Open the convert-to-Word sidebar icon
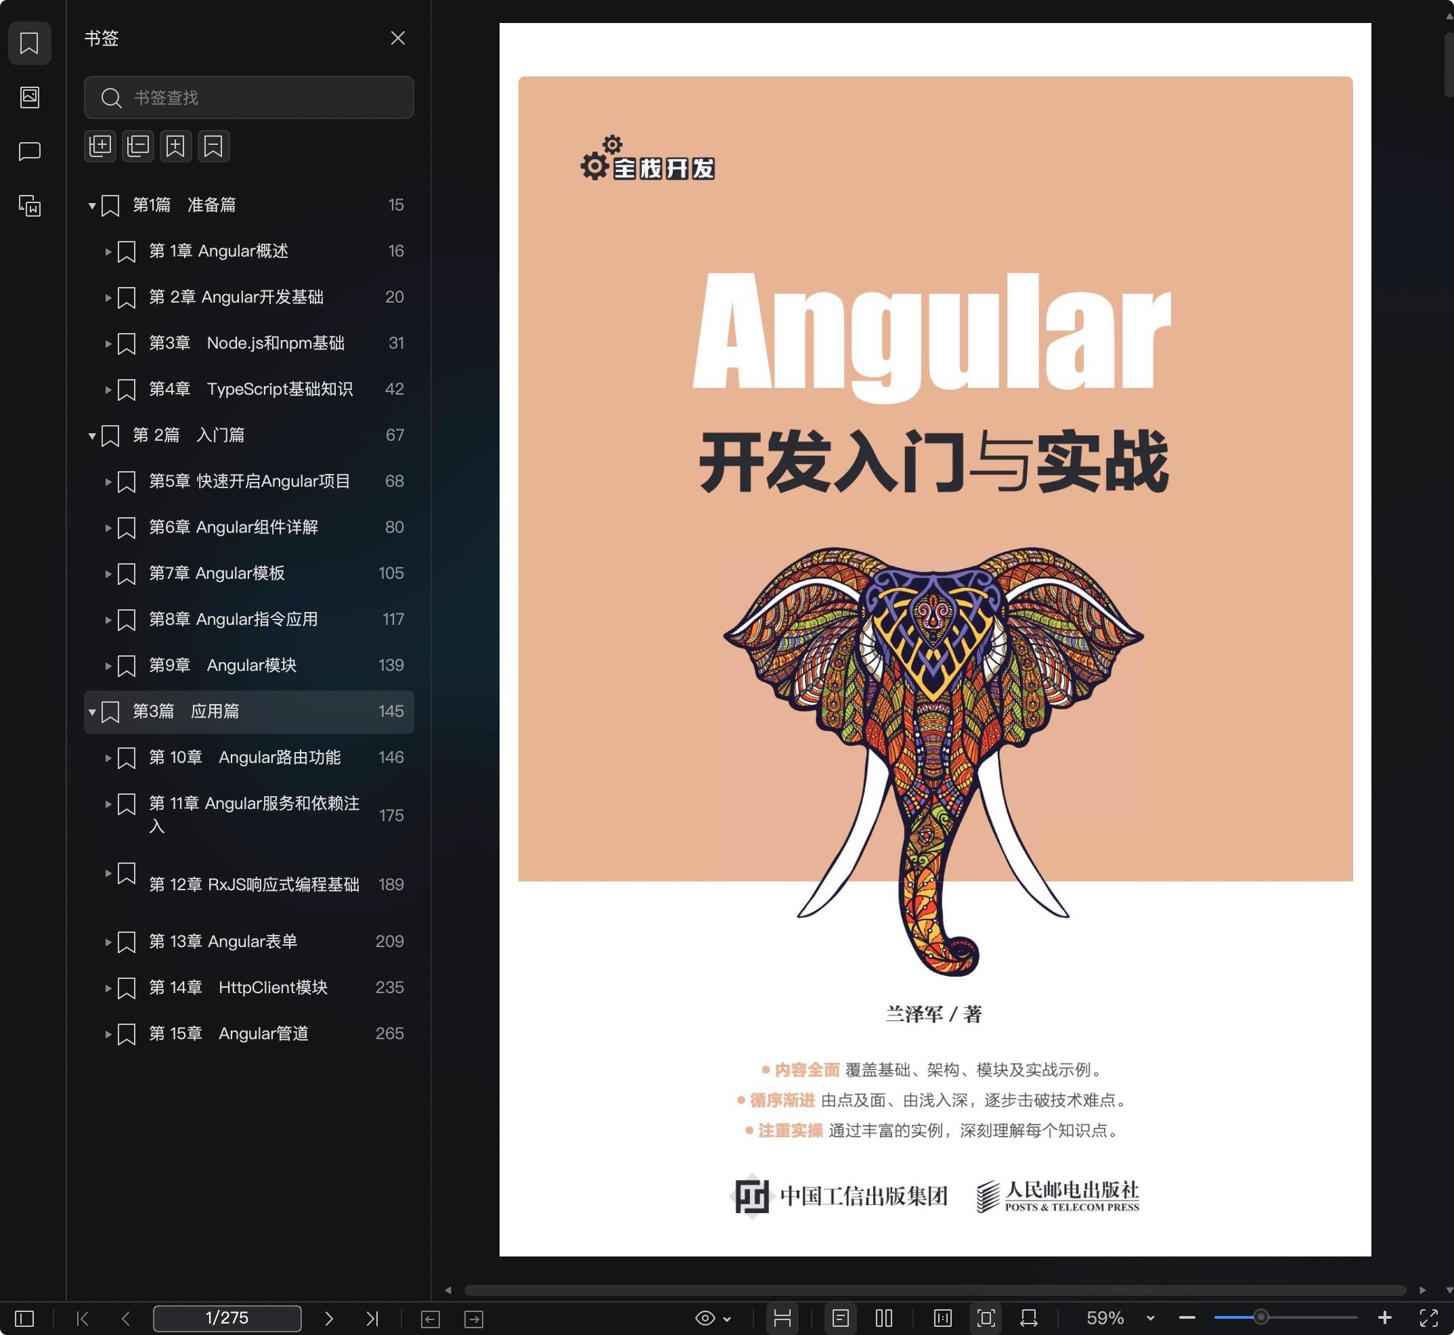 coord(30,206)
